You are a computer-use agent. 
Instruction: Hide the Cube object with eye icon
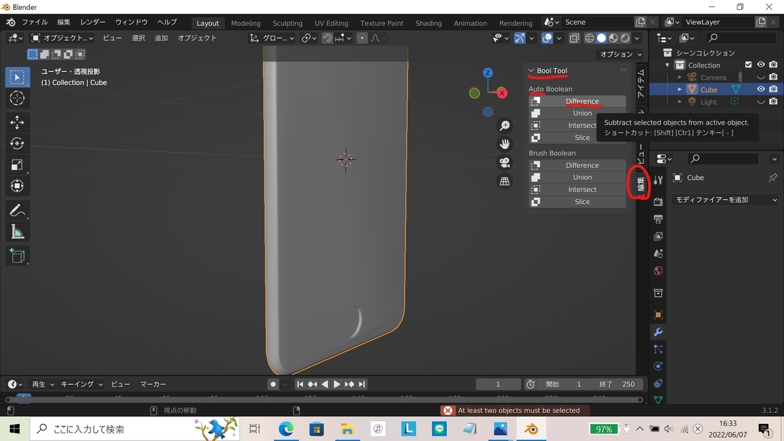(x=760, y=90)
